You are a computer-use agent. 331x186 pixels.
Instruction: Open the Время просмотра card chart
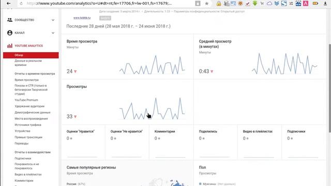point(152,65)
